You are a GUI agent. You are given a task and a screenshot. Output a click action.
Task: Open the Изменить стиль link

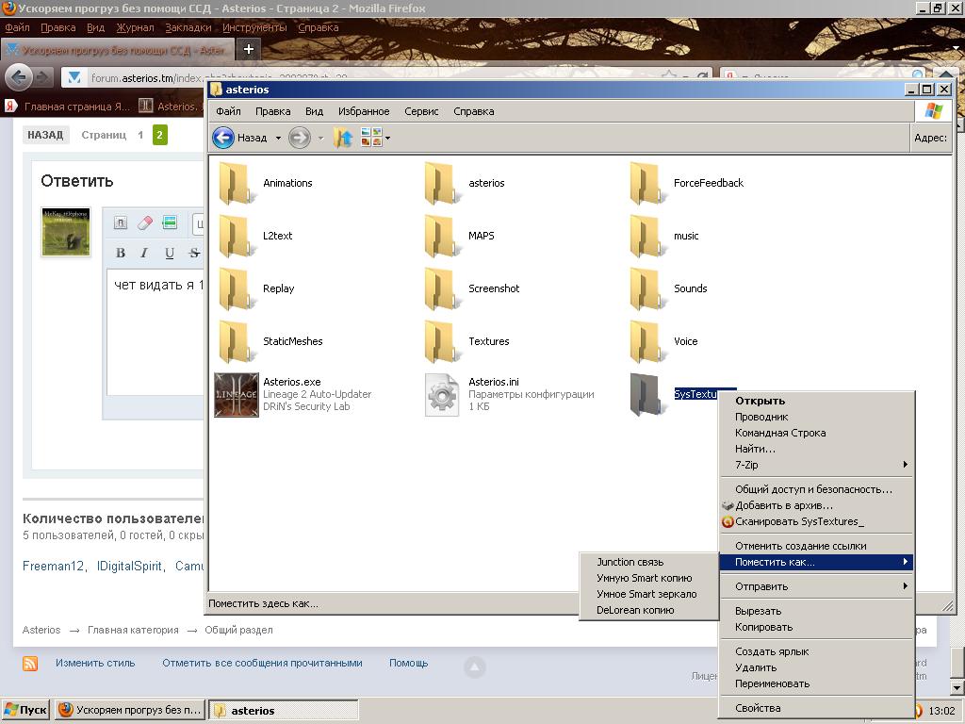94,663
